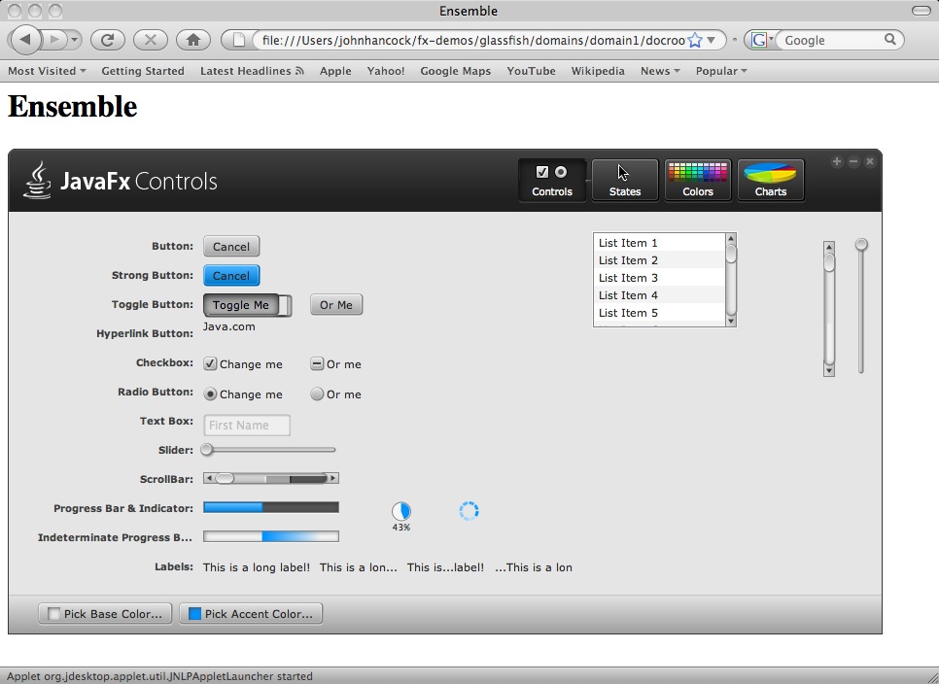Switch to the States tab
The width and height of the screenshot is (939, 684).
coord(624,180)
